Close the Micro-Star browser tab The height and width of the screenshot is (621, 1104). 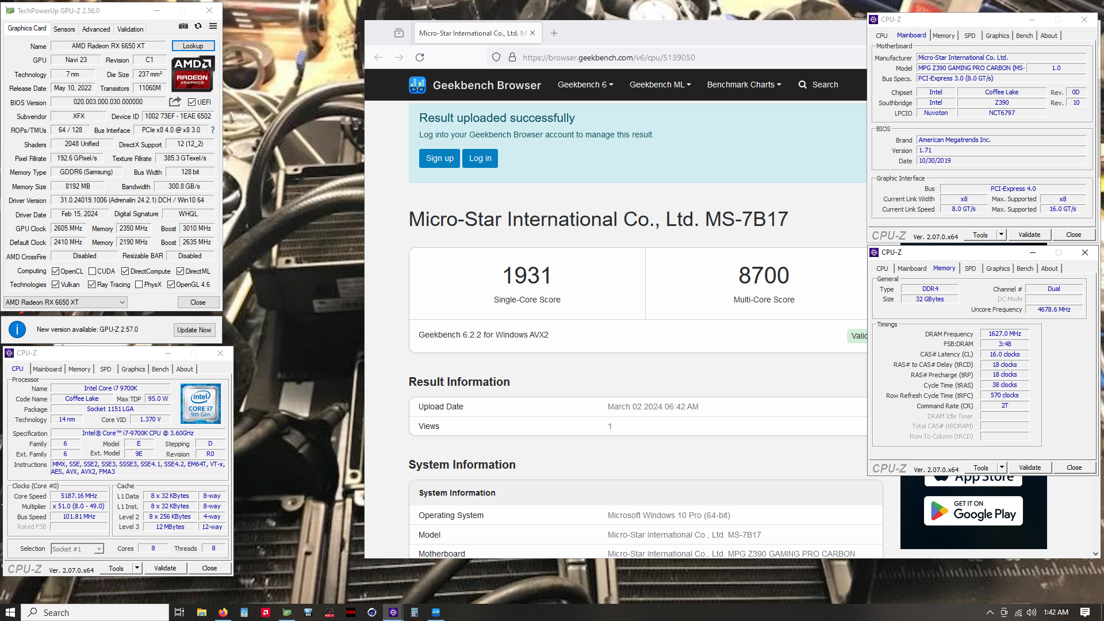pyautogui.click(x=532, y=33)
